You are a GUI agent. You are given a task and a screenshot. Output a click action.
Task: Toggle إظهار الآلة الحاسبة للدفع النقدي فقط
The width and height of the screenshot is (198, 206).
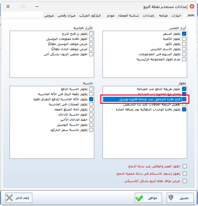(x=91, y=99)
